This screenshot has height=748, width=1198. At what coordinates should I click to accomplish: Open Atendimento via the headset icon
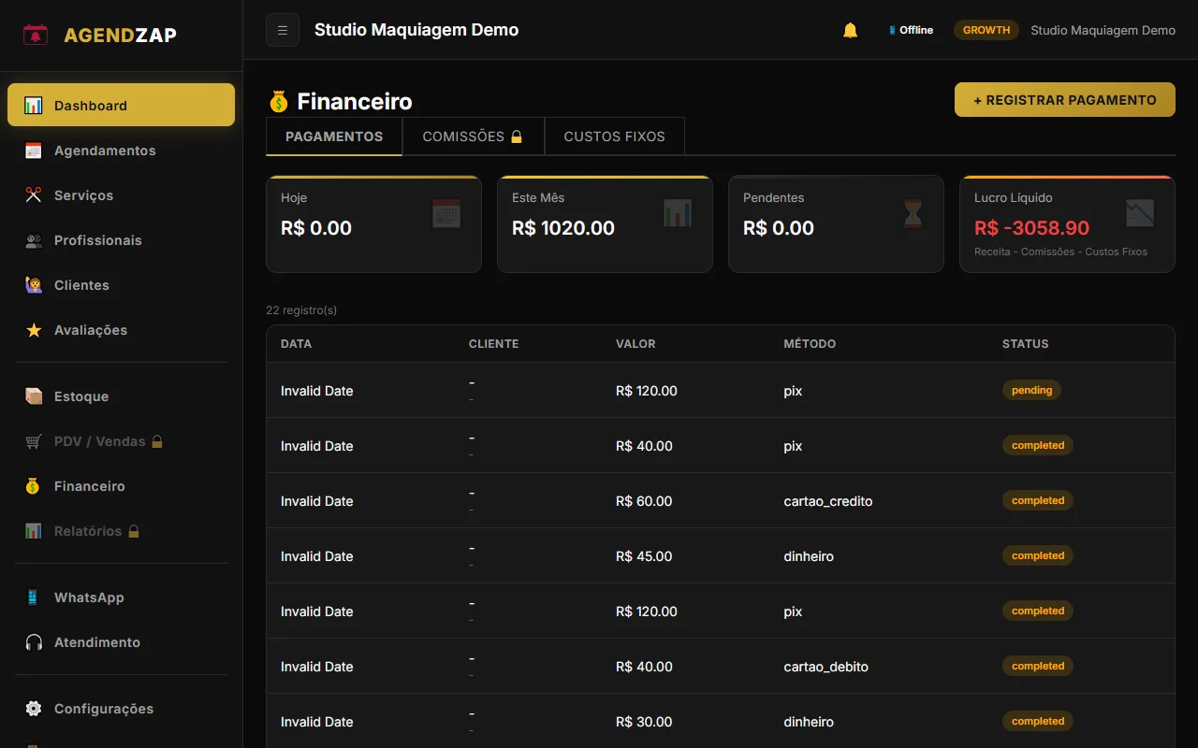pyautogui.click(x=34, y=642)
